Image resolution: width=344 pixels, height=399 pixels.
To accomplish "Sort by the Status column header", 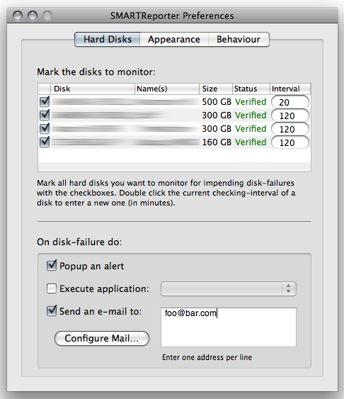I will [251, 89].
